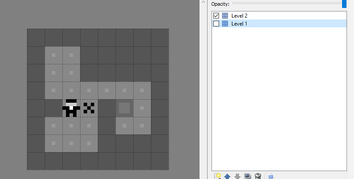
Task: Click the grid icon beside Level 1
Action: click(225, 24)
